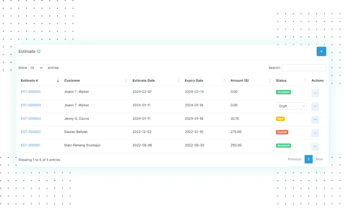Sort the Customer column using its sort icon
The image size is (345, 211).
click(127, 80)
